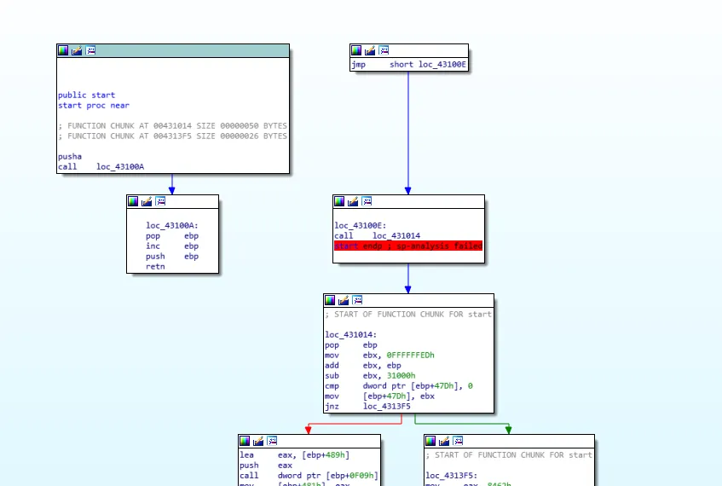Screen dimensions: 722x486
Task: Click the 'jnz loc_4313F5' instruction
Action: (x=368, y=407)
